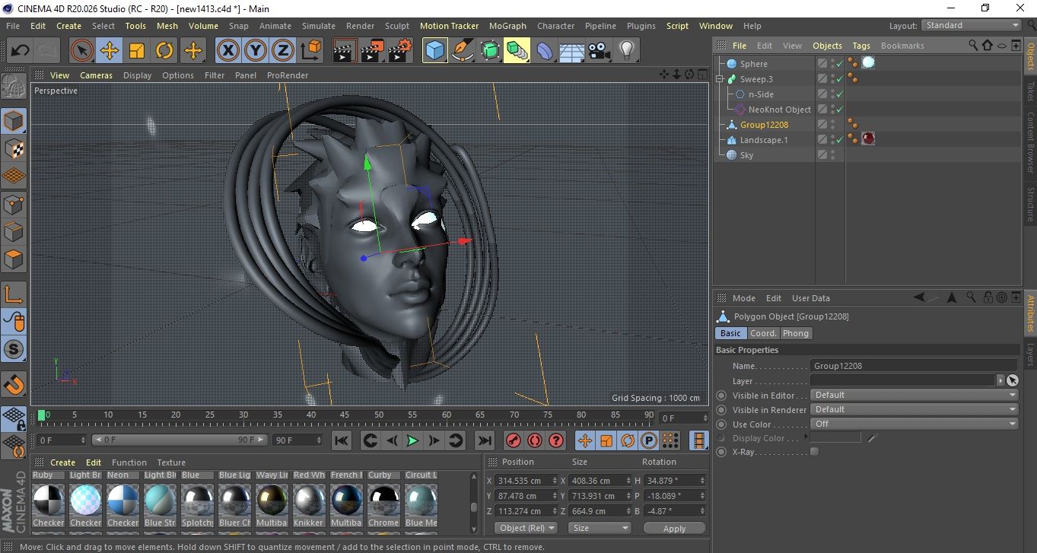The image size is (1037, 553).
Task: Add a Light object from toolbar
Action: coord(626,51)
